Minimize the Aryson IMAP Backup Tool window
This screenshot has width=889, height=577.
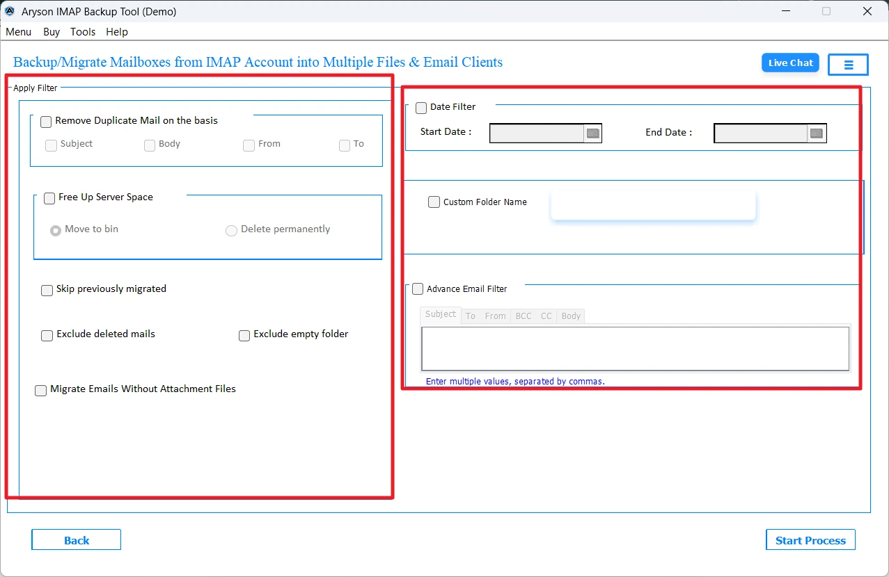point(785,11)
